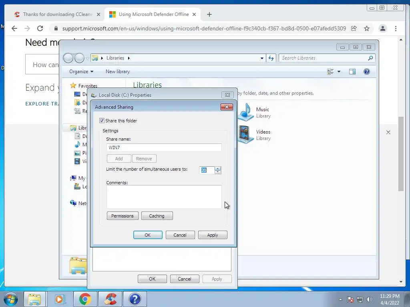Go back in Chrome
This screenshot has height=307, width=410.
click(x=14, y=28)
